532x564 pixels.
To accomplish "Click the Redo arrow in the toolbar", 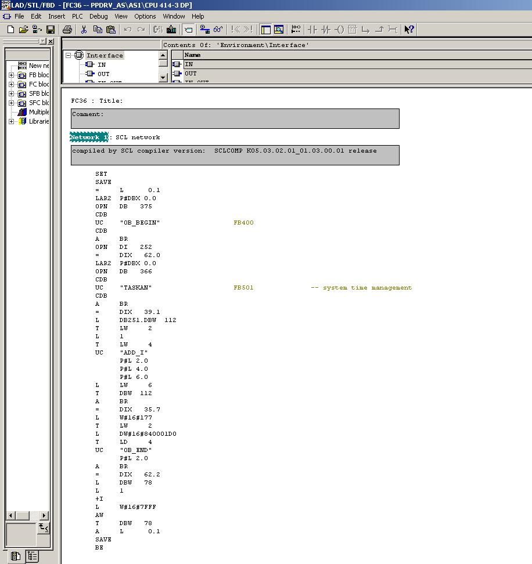I will click(x=141, y=30).
